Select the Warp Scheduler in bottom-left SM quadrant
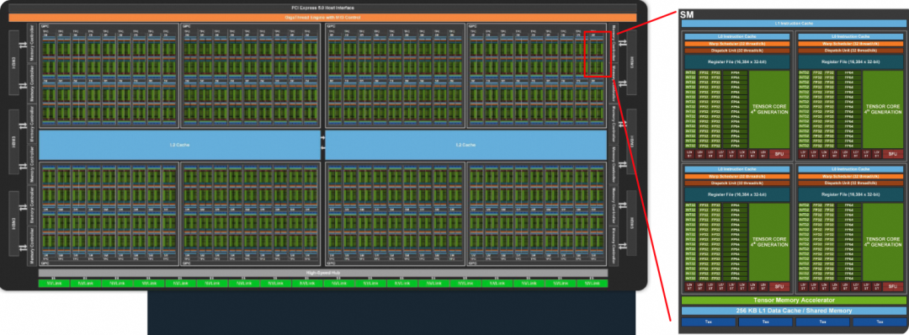This screenshot has height=335, width=909. (x=737, y=176)
